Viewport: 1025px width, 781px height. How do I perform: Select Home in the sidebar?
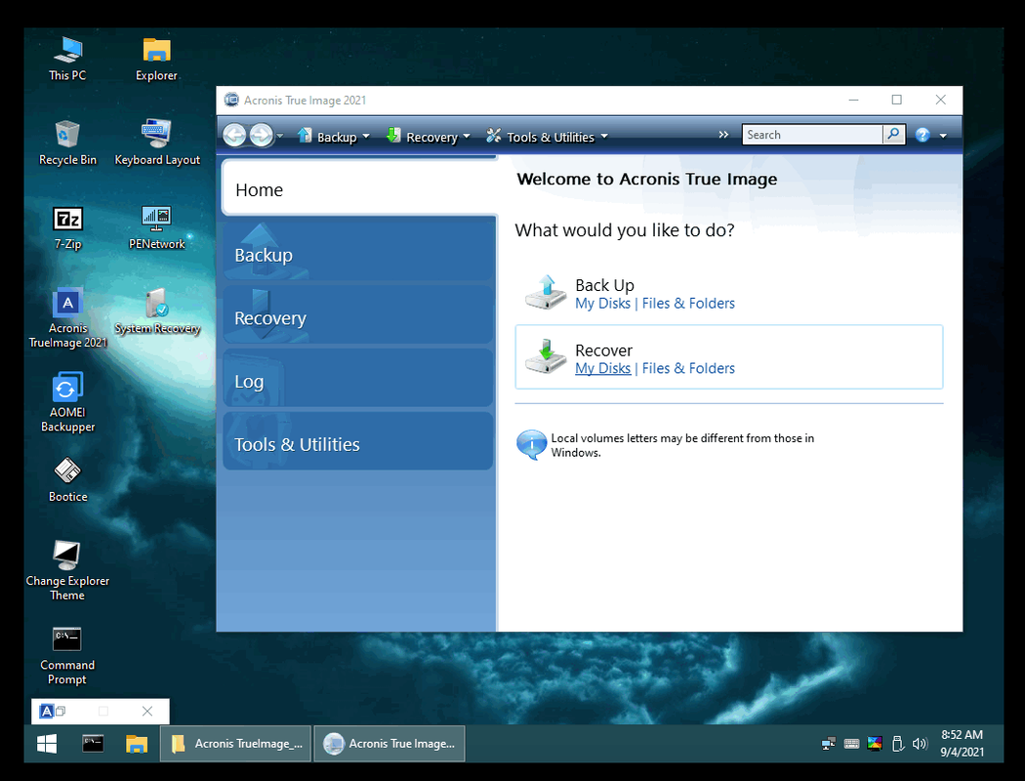coord(359,188)
